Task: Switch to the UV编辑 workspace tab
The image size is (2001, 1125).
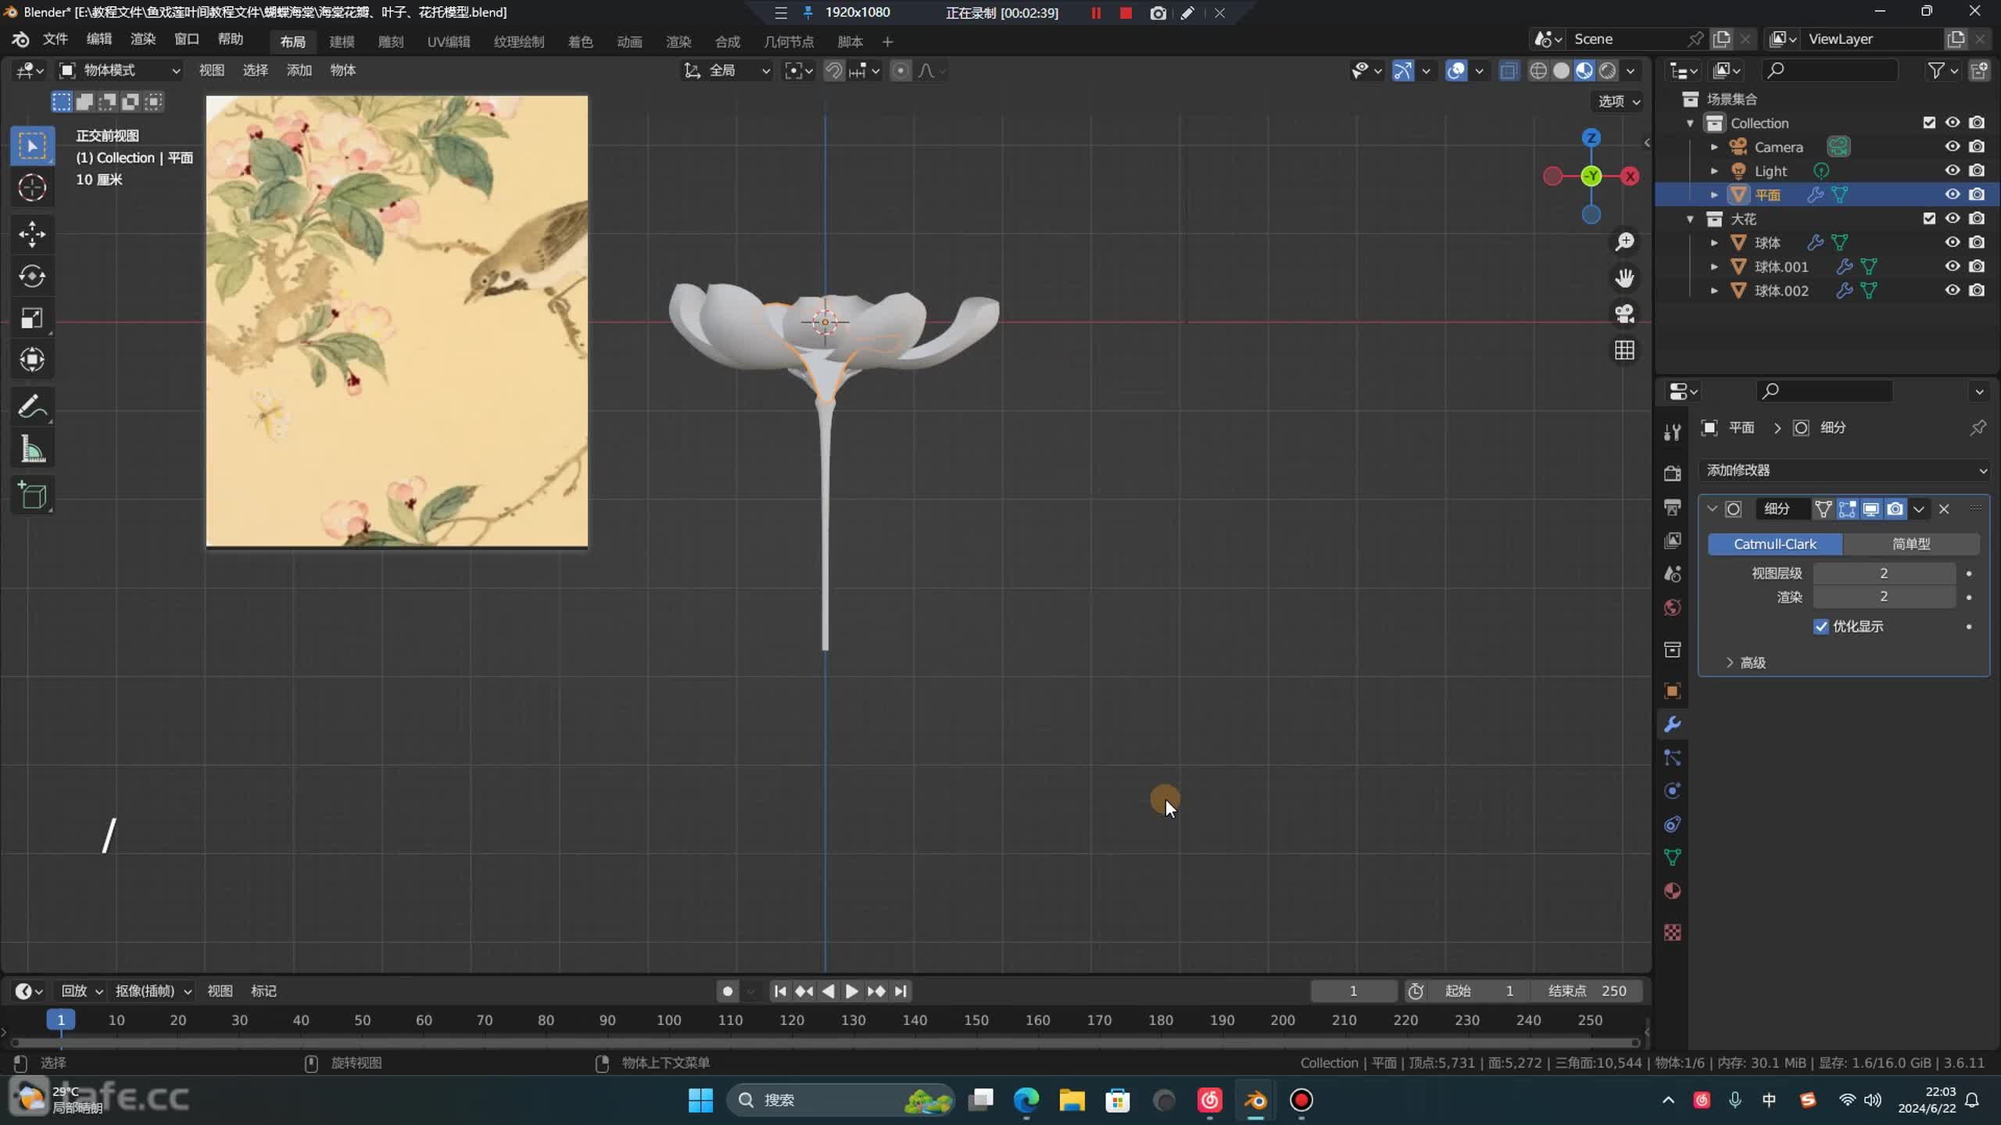Action: 449,41
